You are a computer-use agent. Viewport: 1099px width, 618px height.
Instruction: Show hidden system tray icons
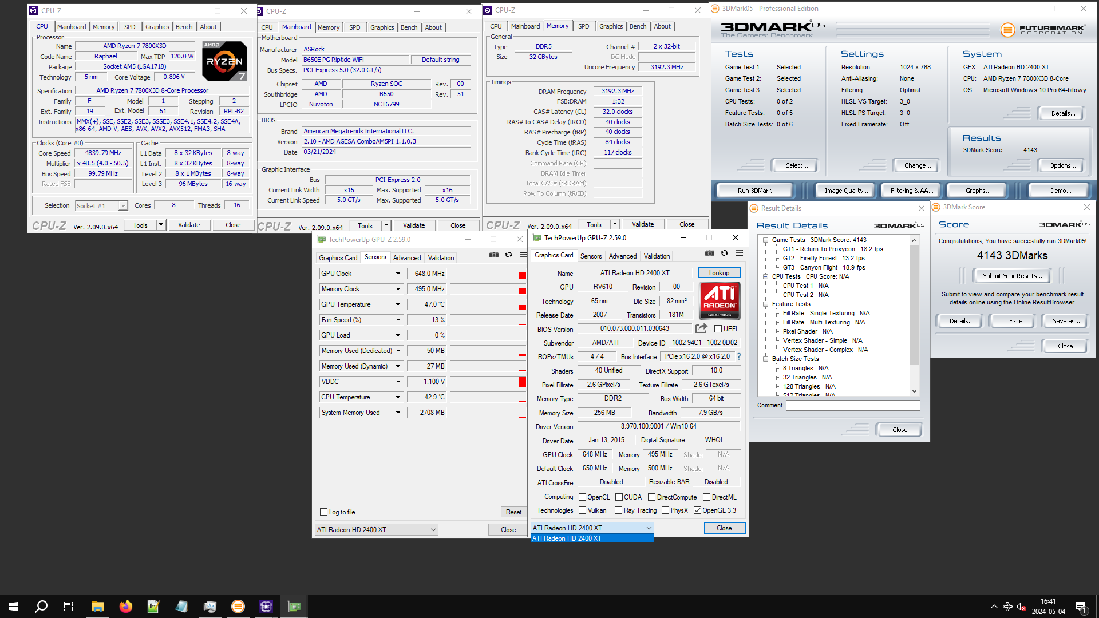point(994,607)
